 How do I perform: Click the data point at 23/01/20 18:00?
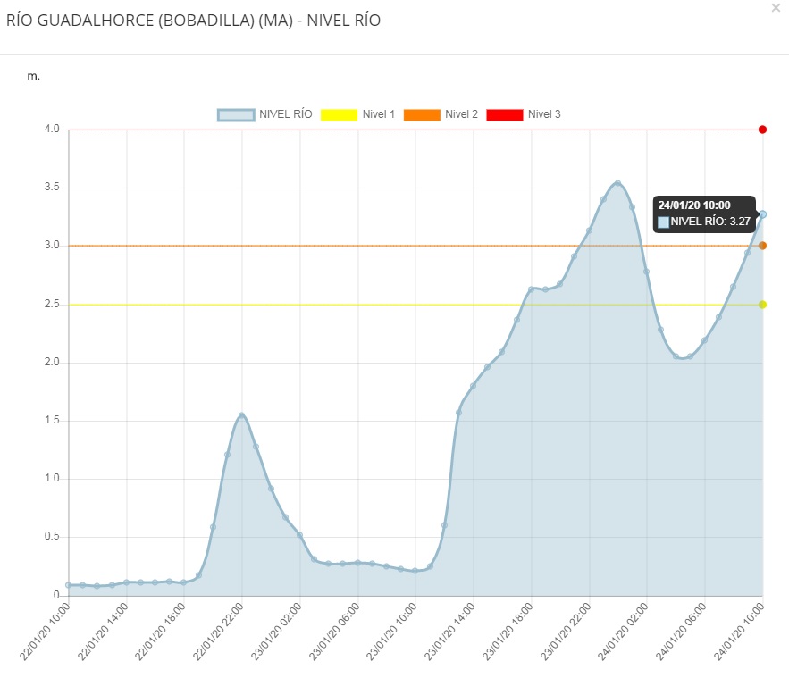(x=531, y=289)
